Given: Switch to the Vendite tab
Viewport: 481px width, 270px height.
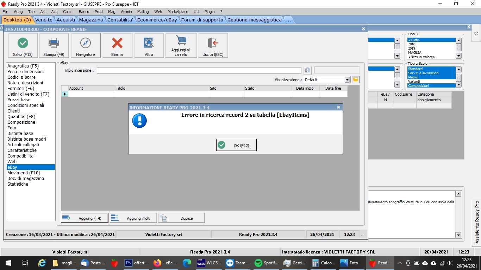Looking at the screenshot, I should pos(44,20).
